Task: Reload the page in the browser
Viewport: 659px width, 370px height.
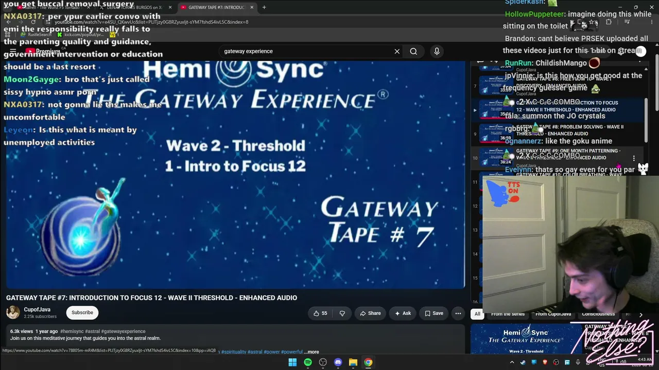Action: pyautogui.click(x=32, y=22)
